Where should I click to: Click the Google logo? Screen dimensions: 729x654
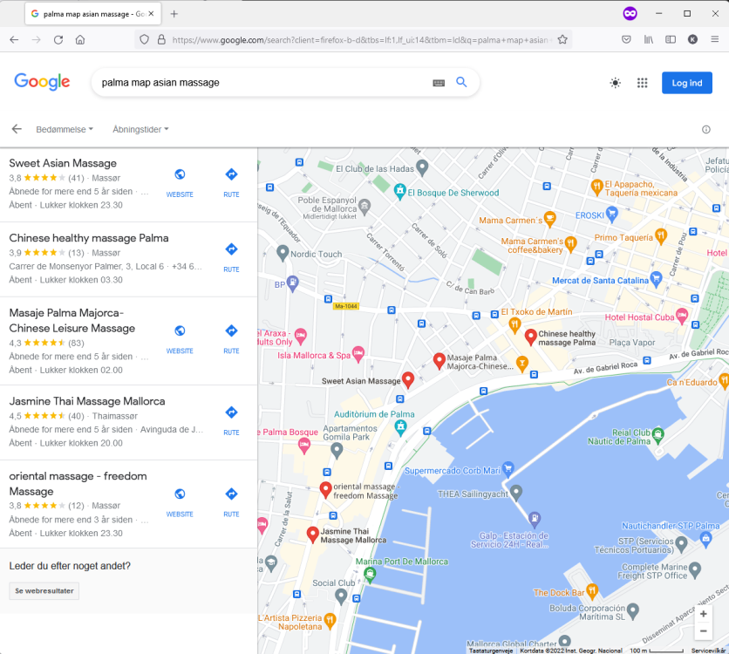coord(42,82)
